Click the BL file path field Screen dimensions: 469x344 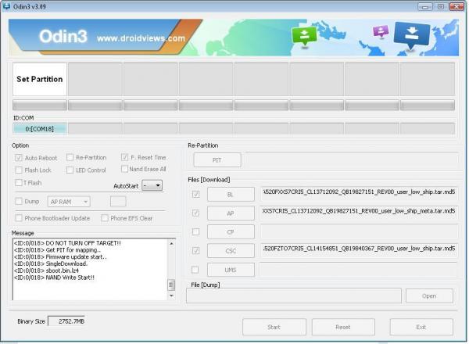click(359, 192)
